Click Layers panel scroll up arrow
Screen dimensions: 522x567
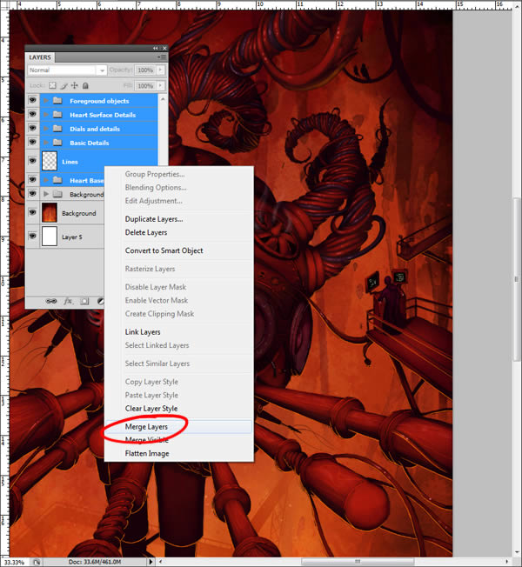pyautogui.click(x=163, y=99)
